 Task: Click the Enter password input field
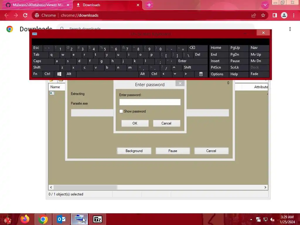tap(150, 102)
